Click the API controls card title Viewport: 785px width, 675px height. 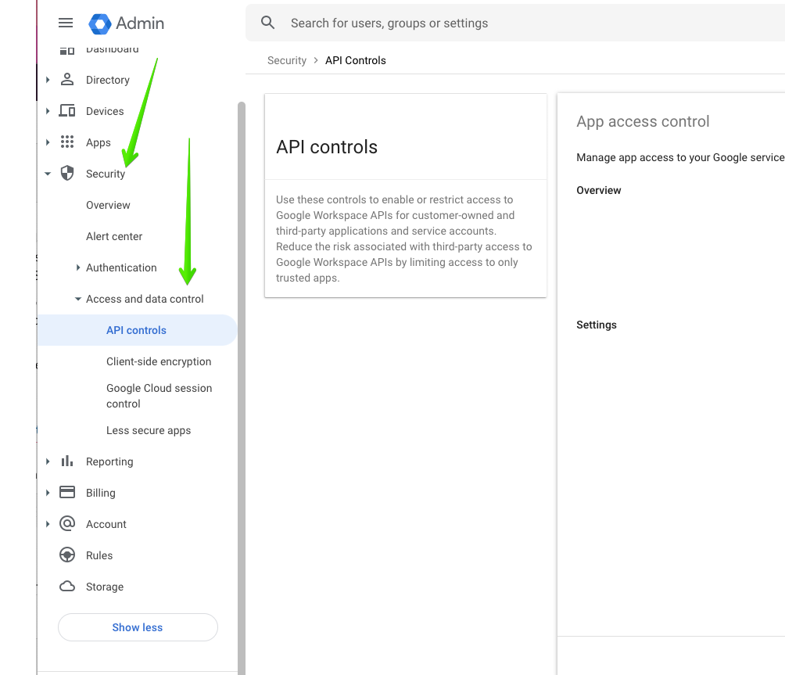(327, 147)
